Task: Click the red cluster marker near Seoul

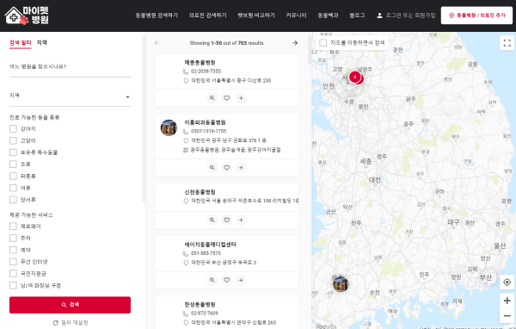Action: [x=355, y=78]
